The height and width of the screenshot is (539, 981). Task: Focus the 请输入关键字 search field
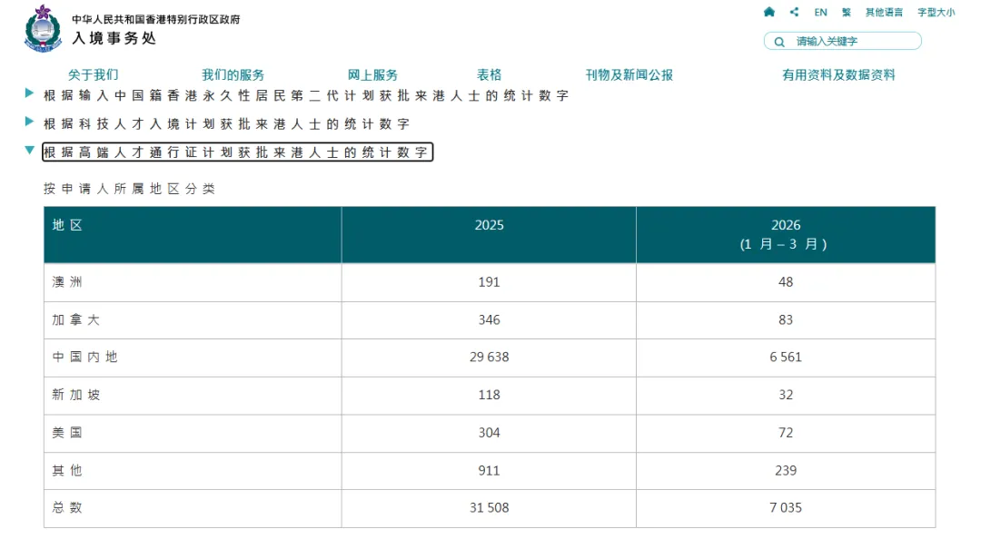click(842, 41)
